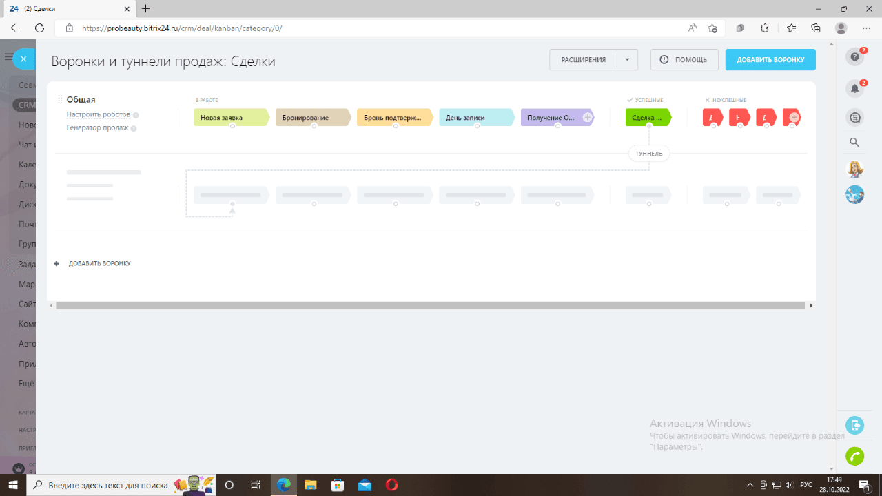Click the hint icon next to Генератор продаж
The height and width of the screenshot is (496, 882).
coord(134,129)
